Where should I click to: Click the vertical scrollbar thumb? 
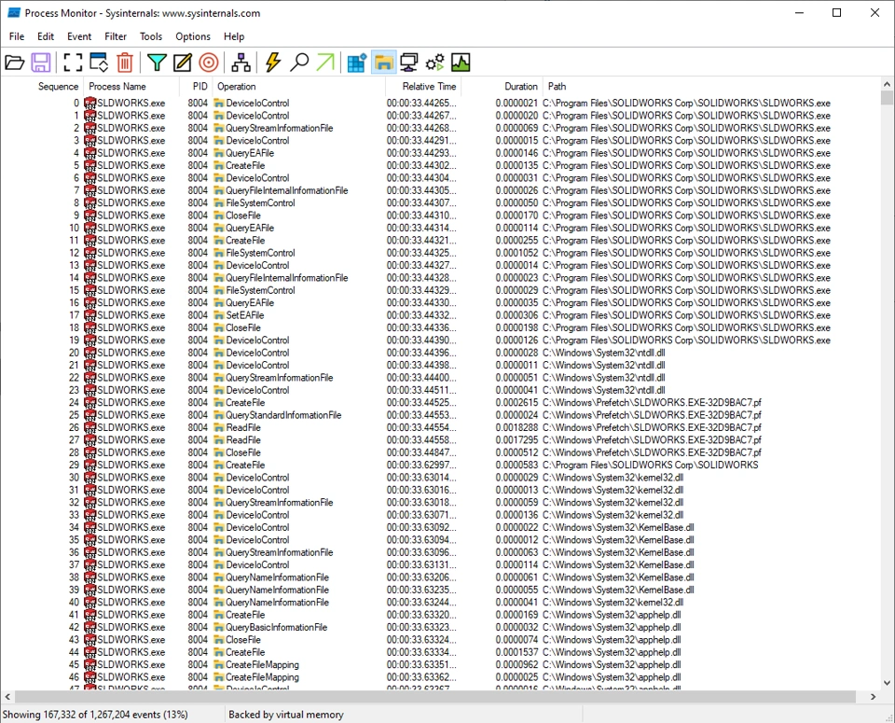click(x=887, y=98)
